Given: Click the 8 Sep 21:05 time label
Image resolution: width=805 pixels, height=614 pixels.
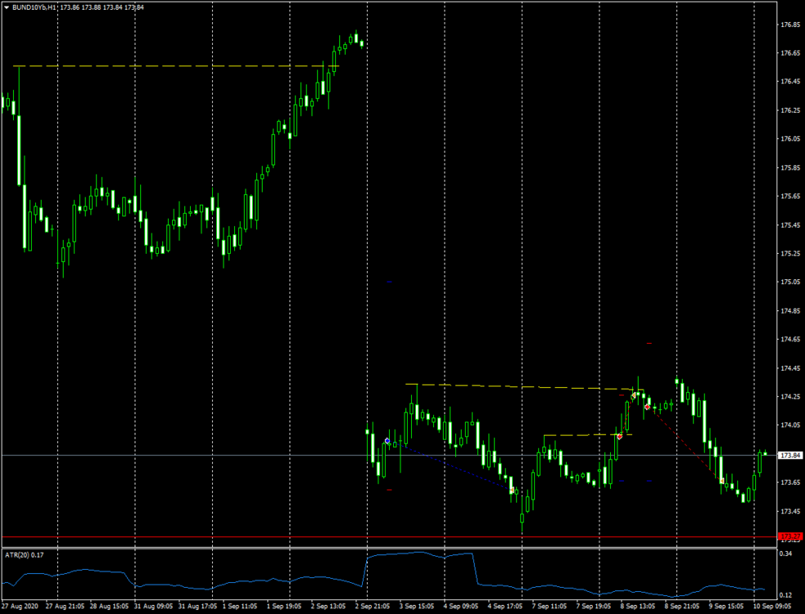Looking at the screenshot, I should coord(682,607).
